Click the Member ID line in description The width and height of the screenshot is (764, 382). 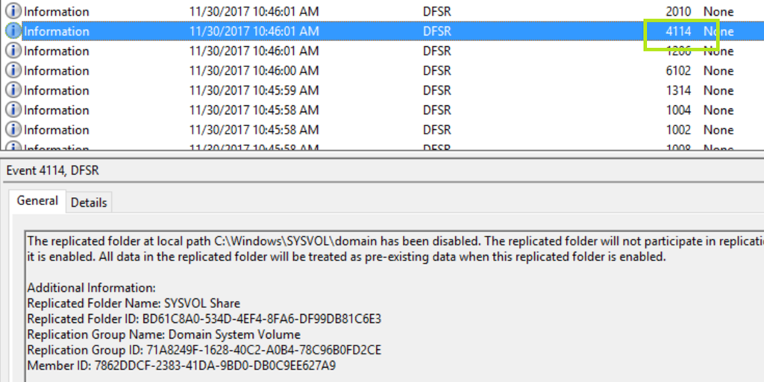(181, 366)
